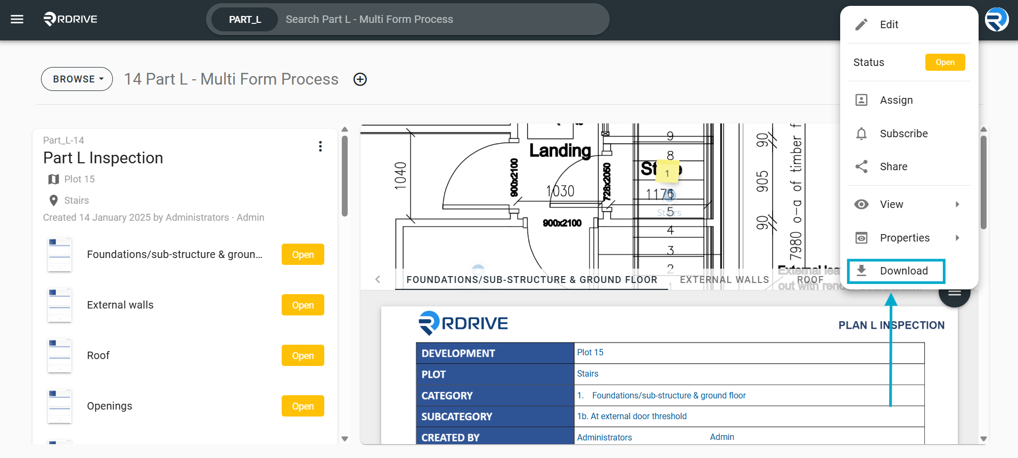Click Open badge for Openings form
Image resolution: width=1018 pixels, height=458 pixels.
click(x=303, y=406)
